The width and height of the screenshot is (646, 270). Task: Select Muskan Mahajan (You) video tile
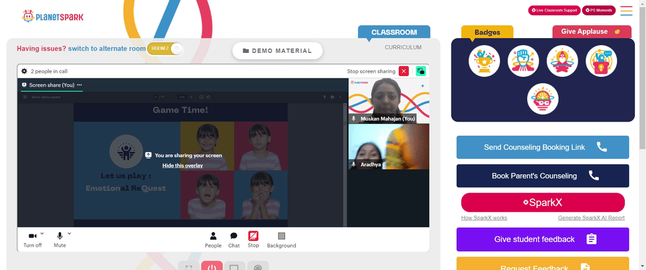tap(388, 101)
